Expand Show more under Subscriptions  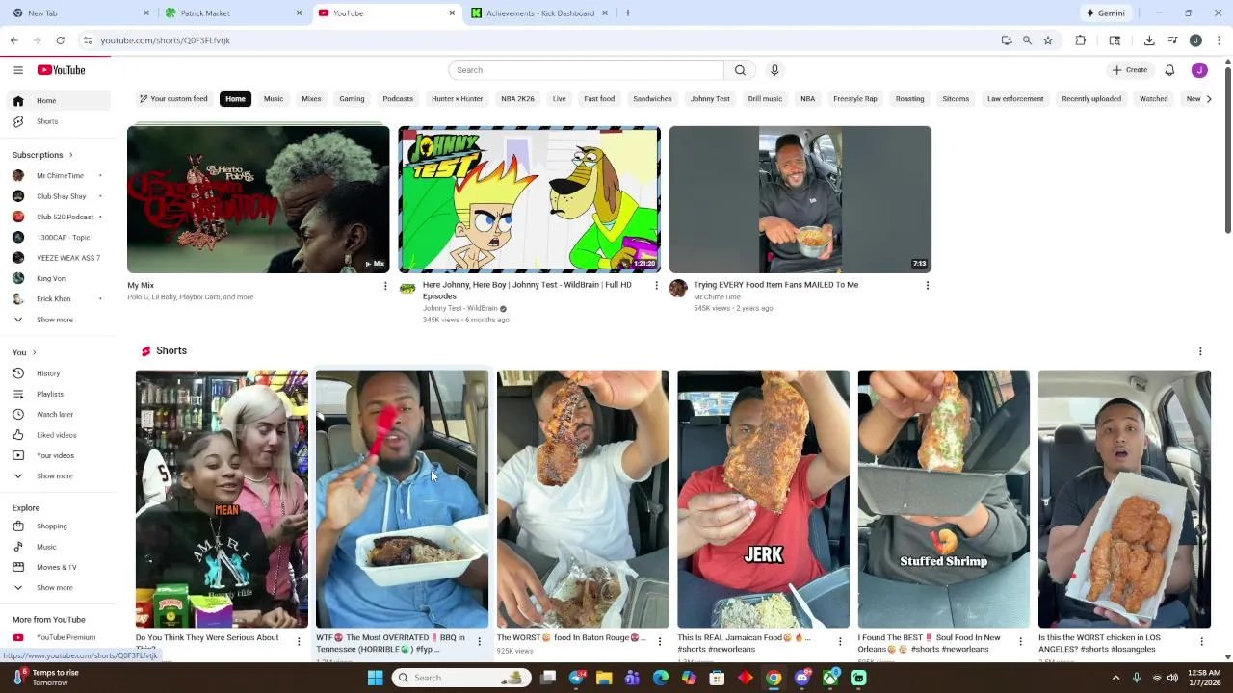pos(57,320)
